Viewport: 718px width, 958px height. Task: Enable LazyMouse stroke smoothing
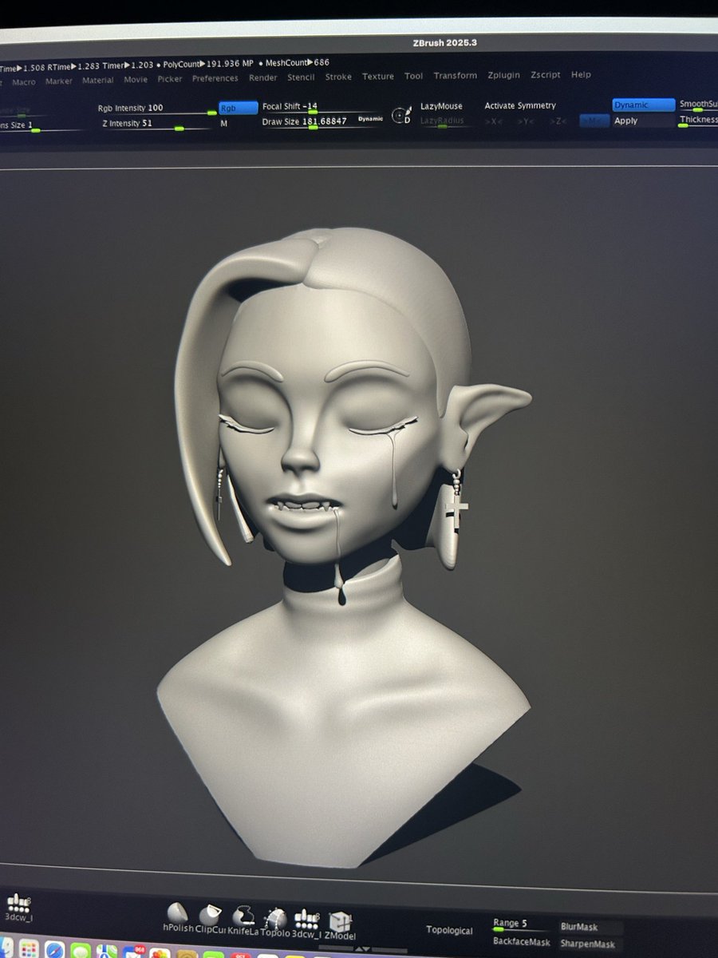pyautogui.click(x=440, y=105)
